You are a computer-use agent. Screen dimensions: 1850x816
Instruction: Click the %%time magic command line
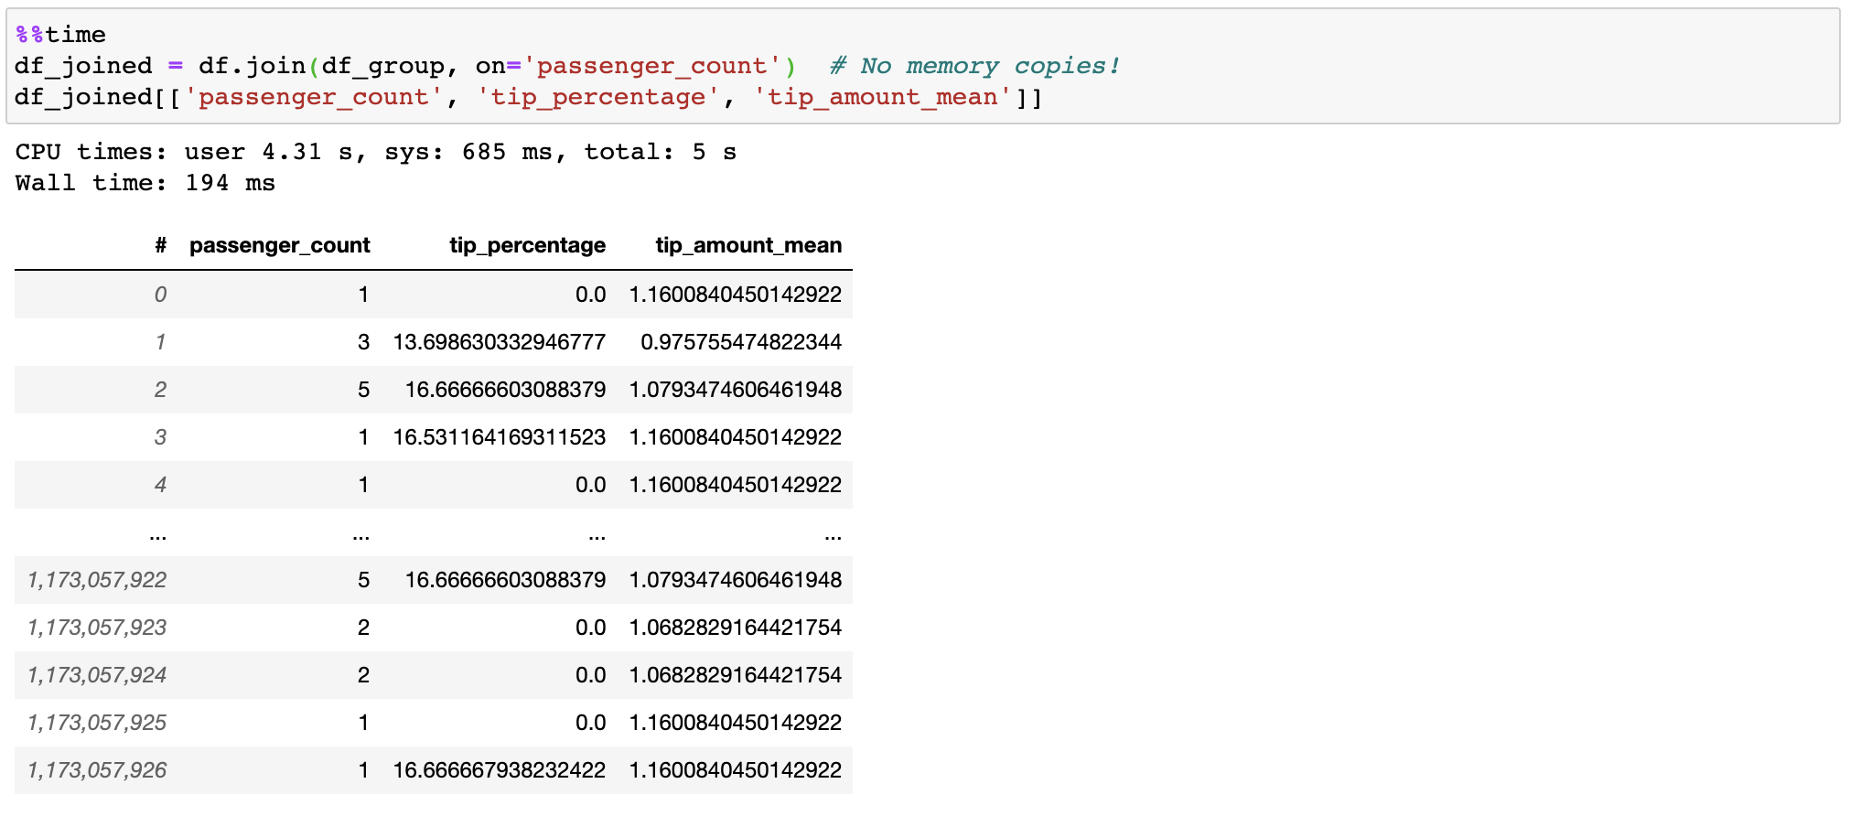[60, 35]
